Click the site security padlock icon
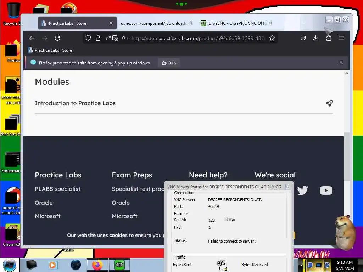Viewport: 363px width, 272px height. coord(98,38)
